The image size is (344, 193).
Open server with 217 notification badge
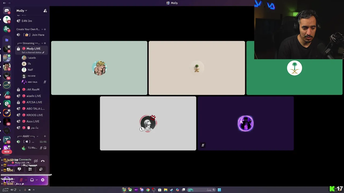point(7,95)
